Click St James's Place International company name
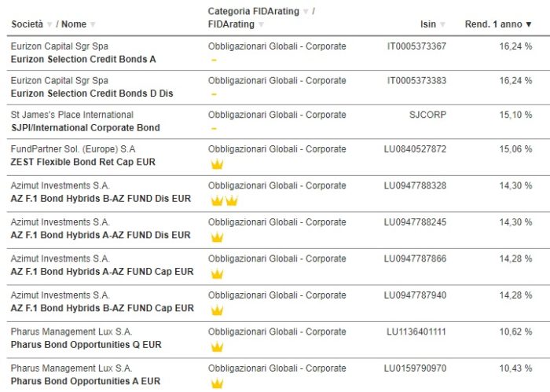The width and height of the screenshot is (550, 392). (x=72, y=115)
